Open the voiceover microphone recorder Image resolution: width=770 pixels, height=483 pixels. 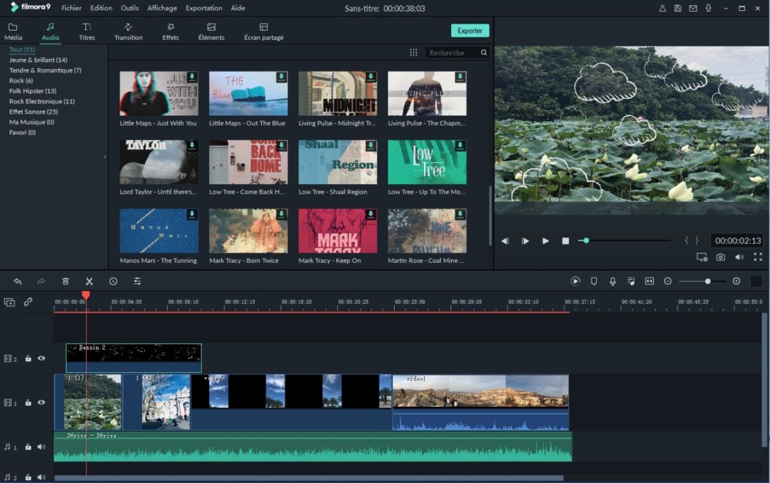coord(613,281)
